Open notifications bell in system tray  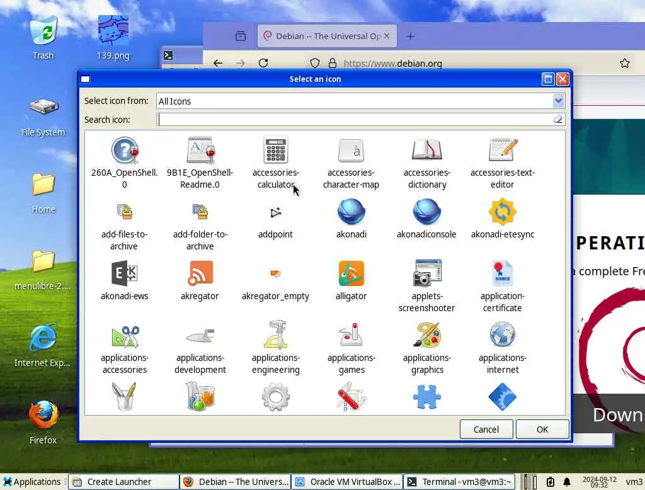point(567,482)
